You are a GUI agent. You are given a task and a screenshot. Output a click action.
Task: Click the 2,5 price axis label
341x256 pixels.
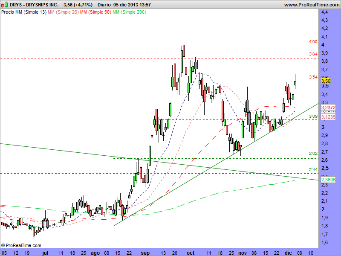[x=324, y=169]
